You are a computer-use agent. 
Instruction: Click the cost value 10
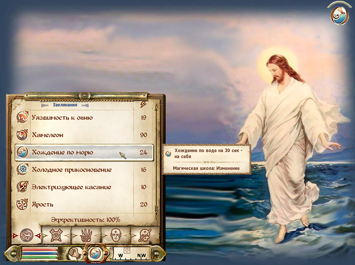[x=143, y=187]
